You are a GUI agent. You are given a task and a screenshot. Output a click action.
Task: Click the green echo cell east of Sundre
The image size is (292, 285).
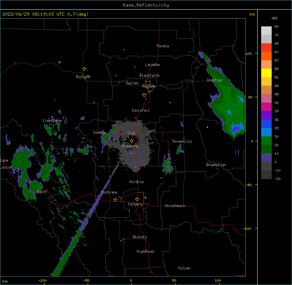pyautogui.click(x=105, y=138)
